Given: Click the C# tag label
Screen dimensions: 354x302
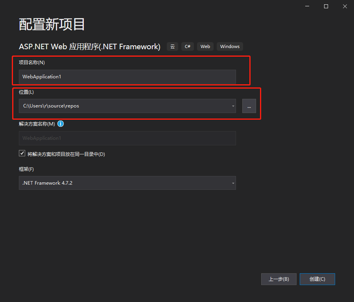Looking at the screenshot, I should (188, 46).
